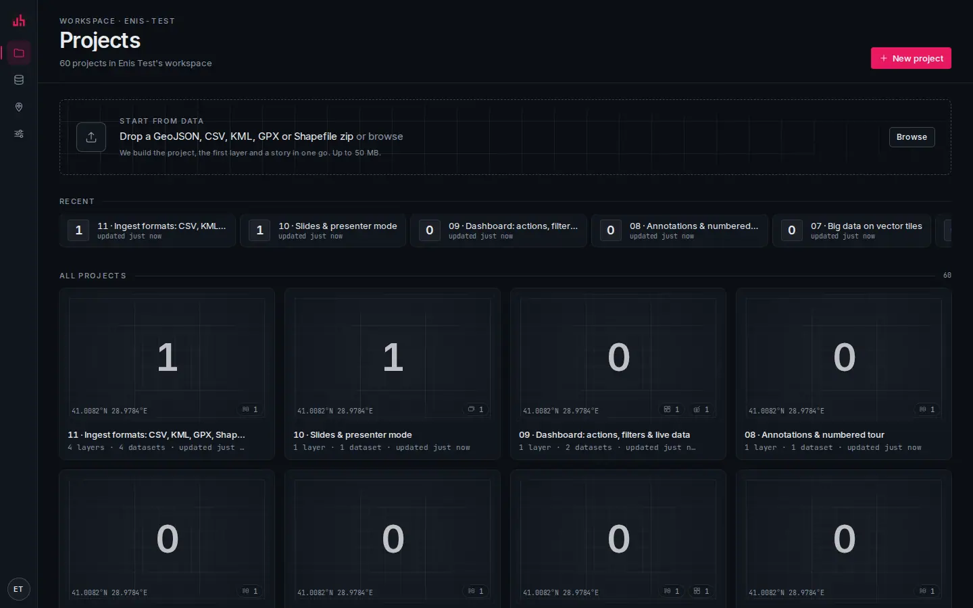The height and width of the screenshot is (608, 973).
Task: Click '4 layers · 4 datasets' under the Ingest formats card
Action: pyautogui.click(x=116, y=448)
